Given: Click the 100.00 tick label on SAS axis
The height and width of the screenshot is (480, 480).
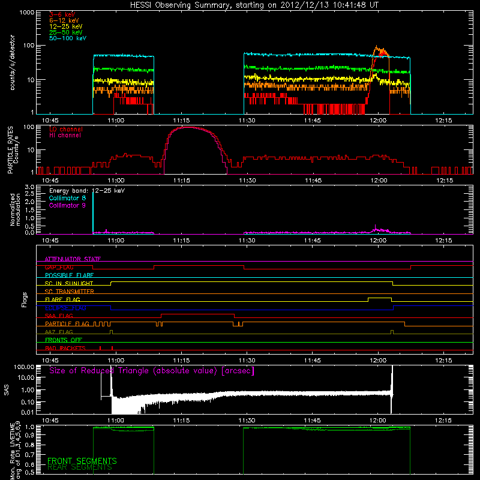Looking at the screenshot, I should tap(24, 367).
